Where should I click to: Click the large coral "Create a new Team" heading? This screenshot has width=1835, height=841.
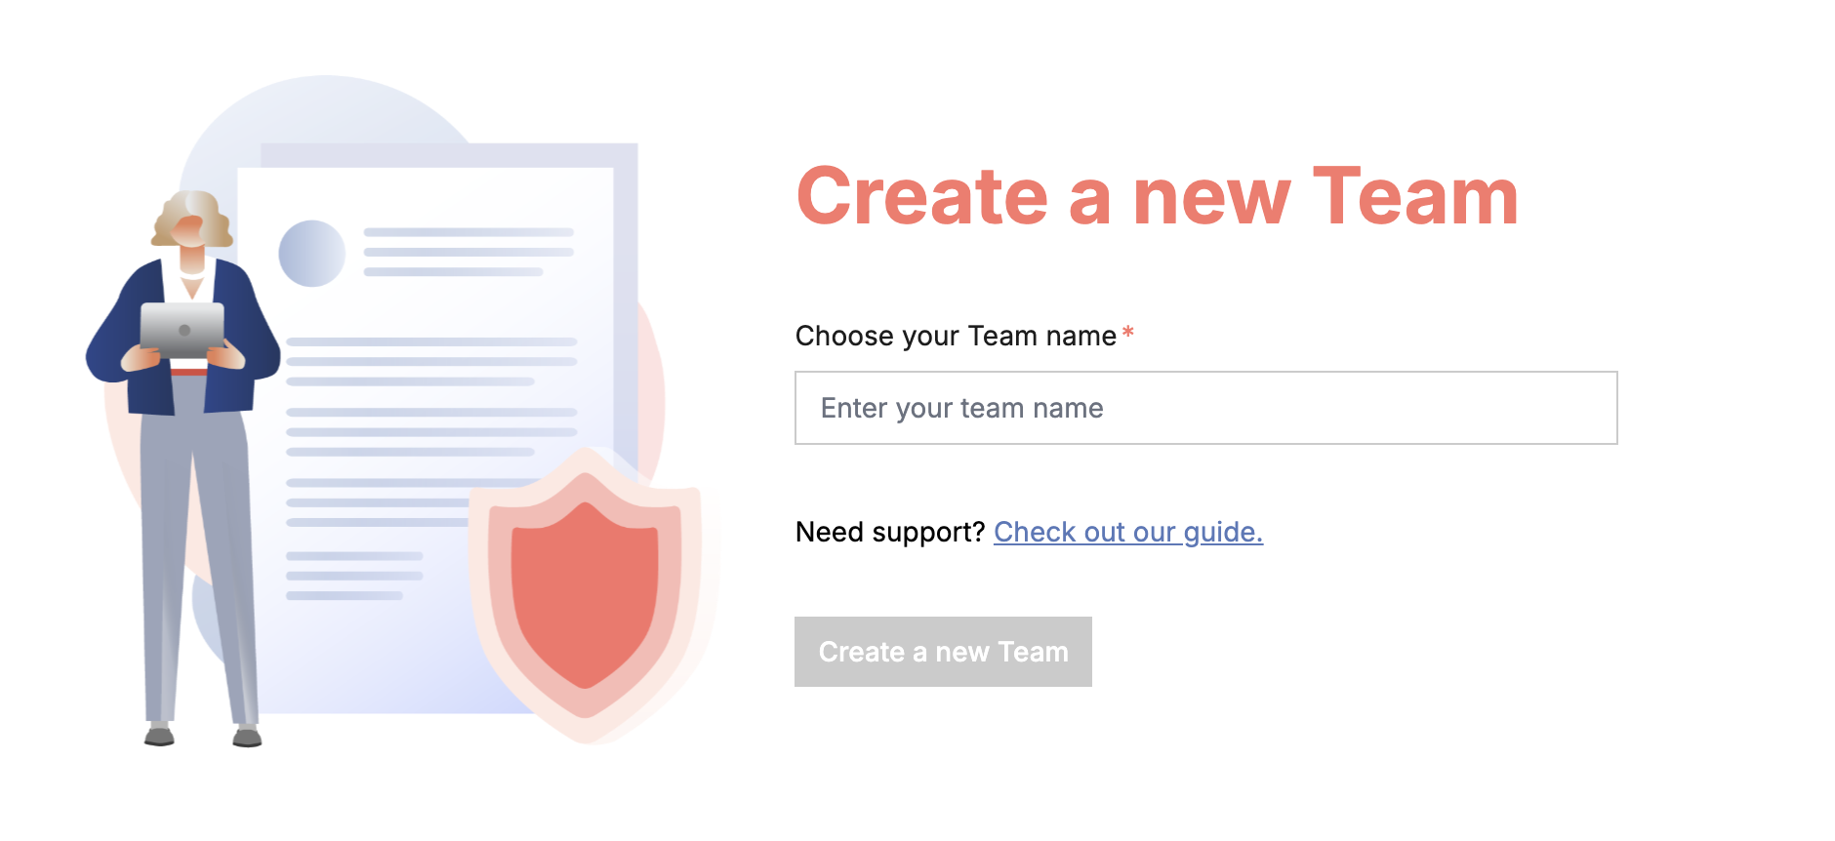pyautogui.click(x=1157, y=197)
